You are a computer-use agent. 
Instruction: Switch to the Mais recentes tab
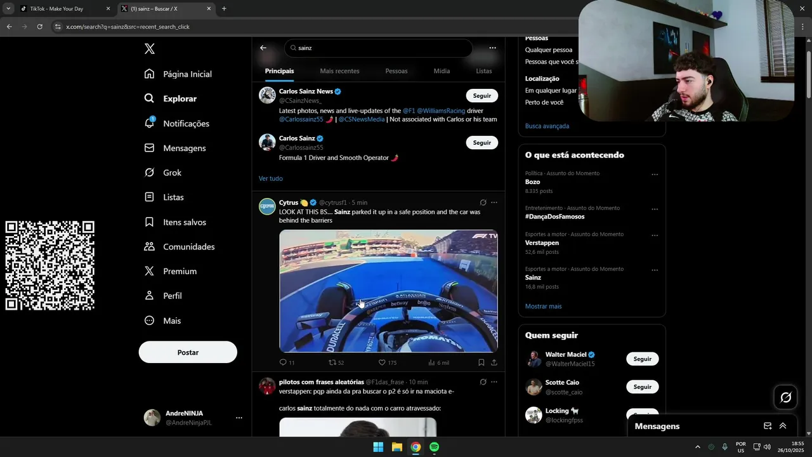tap(339, 71)
